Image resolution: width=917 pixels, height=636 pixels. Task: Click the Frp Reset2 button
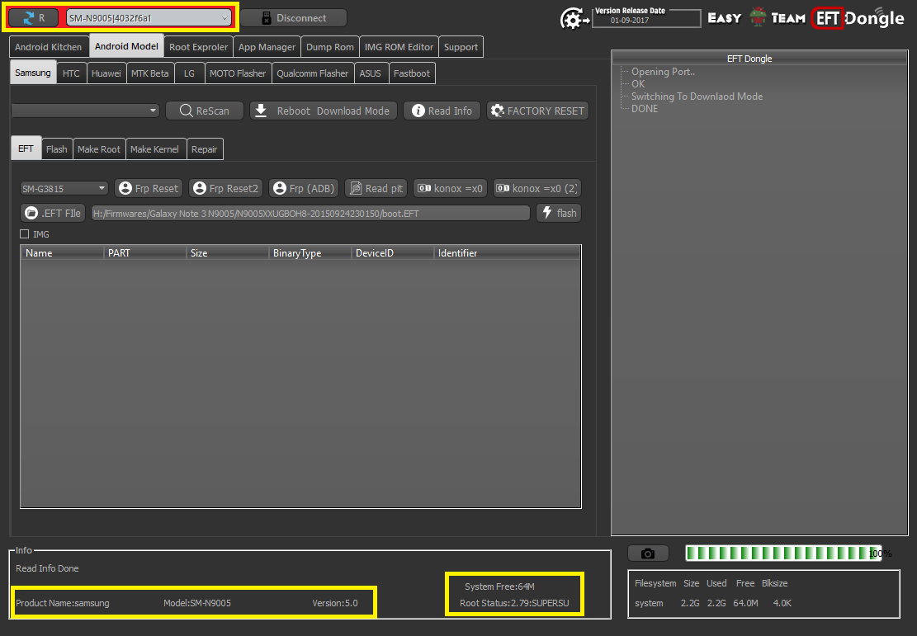(x=225, y=188)
